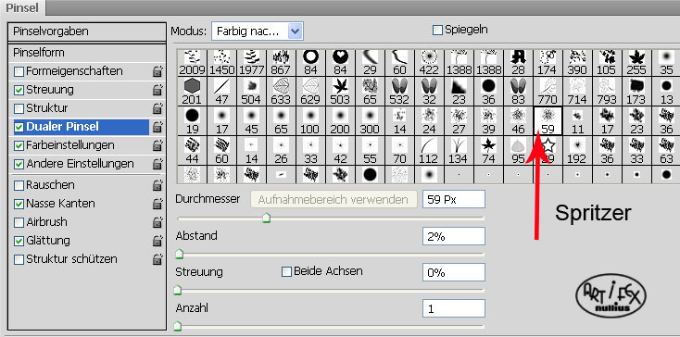Enable the Airbrush checkbox
680x337 pixels.
pyautogui.click(x=19, y=222)
